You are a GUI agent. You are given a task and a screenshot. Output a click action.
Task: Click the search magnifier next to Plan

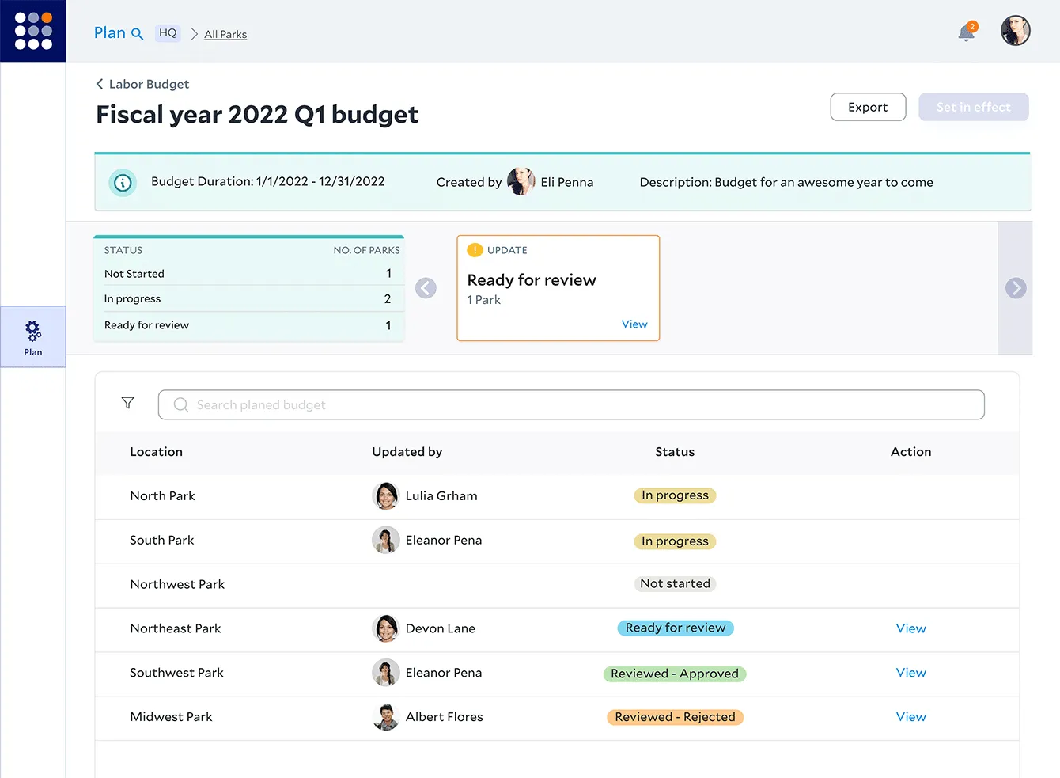137,34
